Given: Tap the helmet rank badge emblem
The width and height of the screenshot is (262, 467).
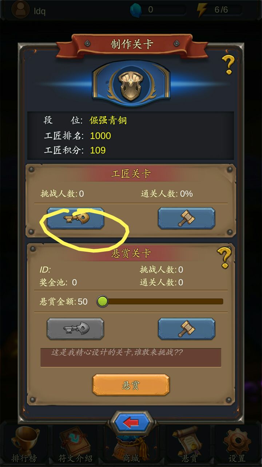Looking at the screenshot, I should (131, 84).
